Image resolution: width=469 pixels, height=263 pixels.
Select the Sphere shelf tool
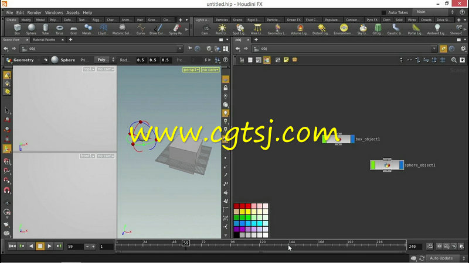31,29
